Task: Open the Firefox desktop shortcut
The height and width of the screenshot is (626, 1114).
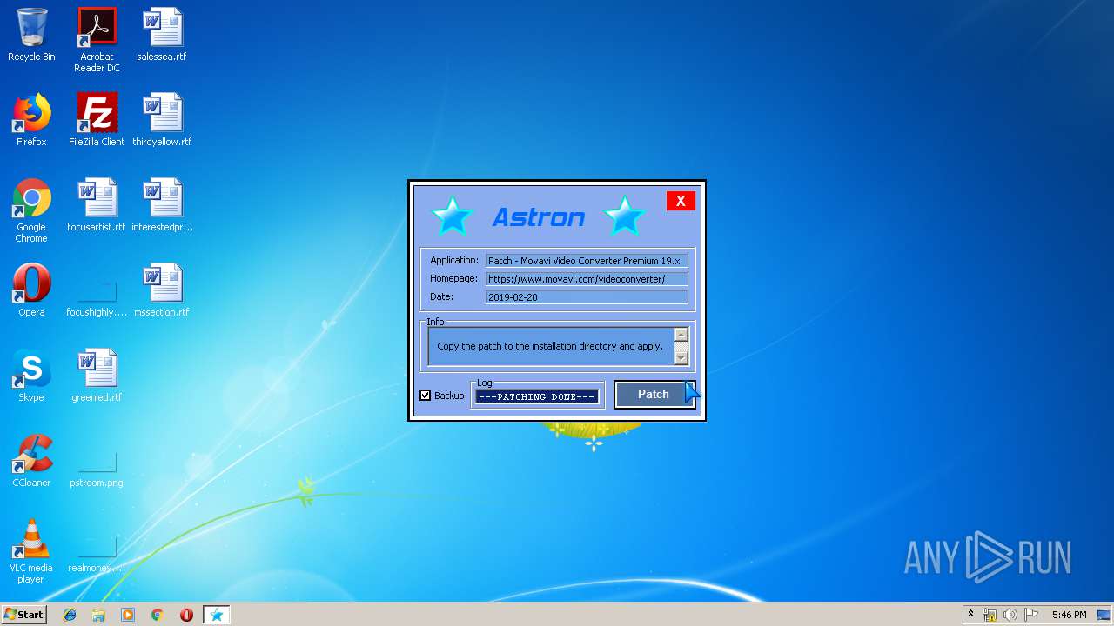Action: coord(31,120)
